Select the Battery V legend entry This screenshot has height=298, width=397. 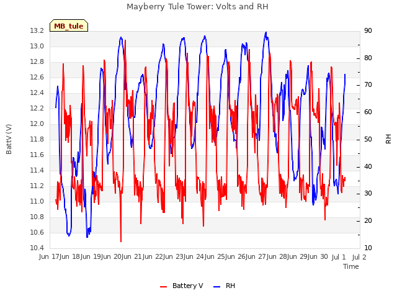[181, 286]
